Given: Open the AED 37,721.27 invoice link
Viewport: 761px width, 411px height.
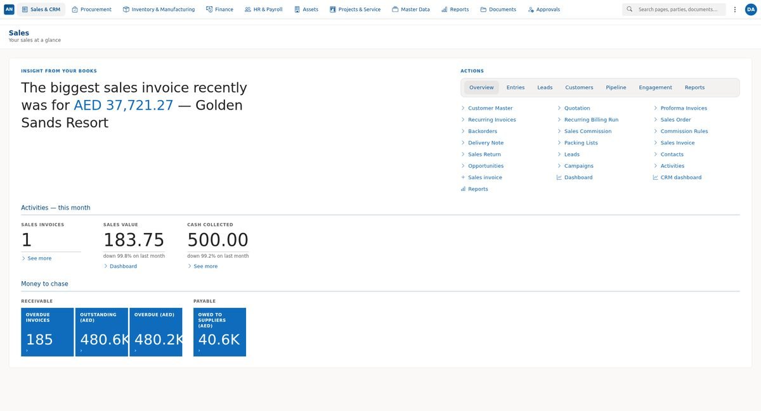Looking at the screenshot, I should point(124,105).
